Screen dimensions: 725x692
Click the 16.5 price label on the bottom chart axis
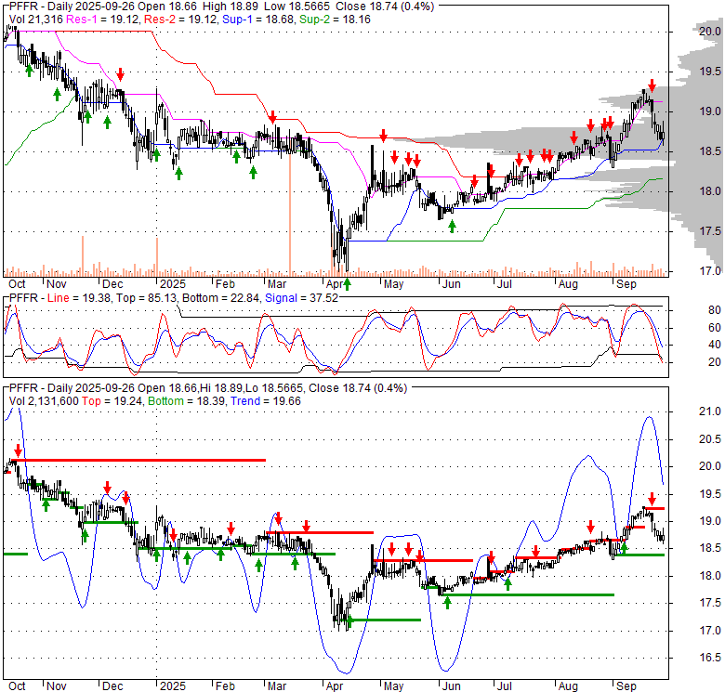click(x=710, y=658)
